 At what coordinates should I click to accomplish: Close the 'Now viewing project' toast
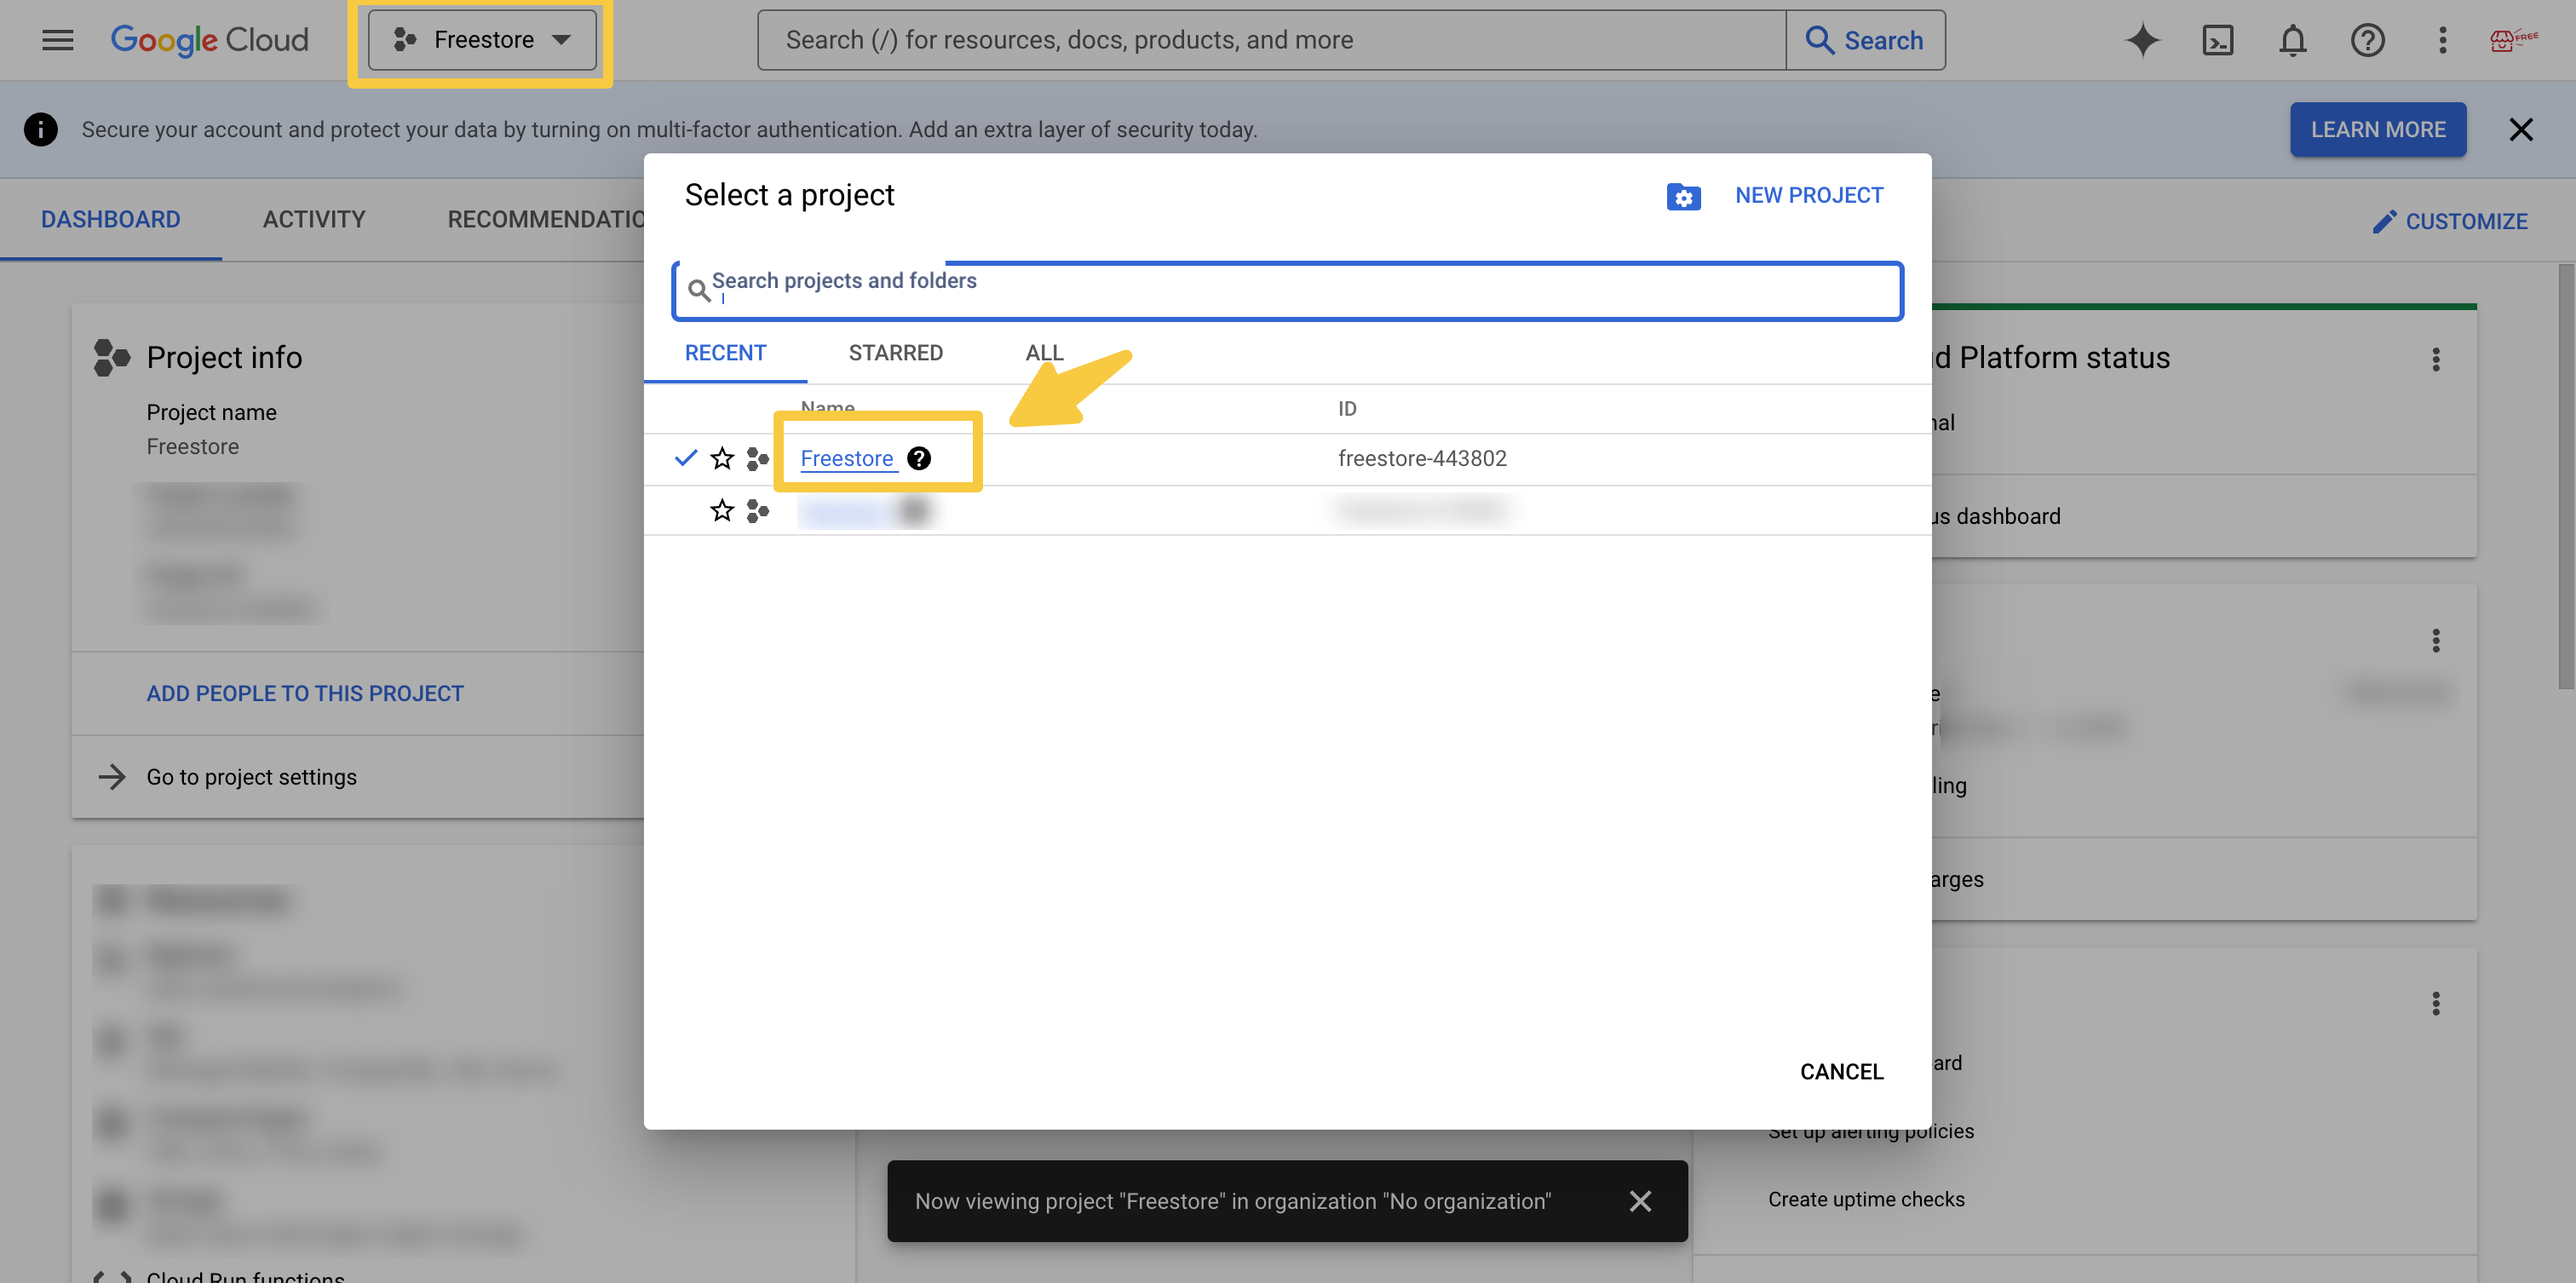coord(1640,1201)
